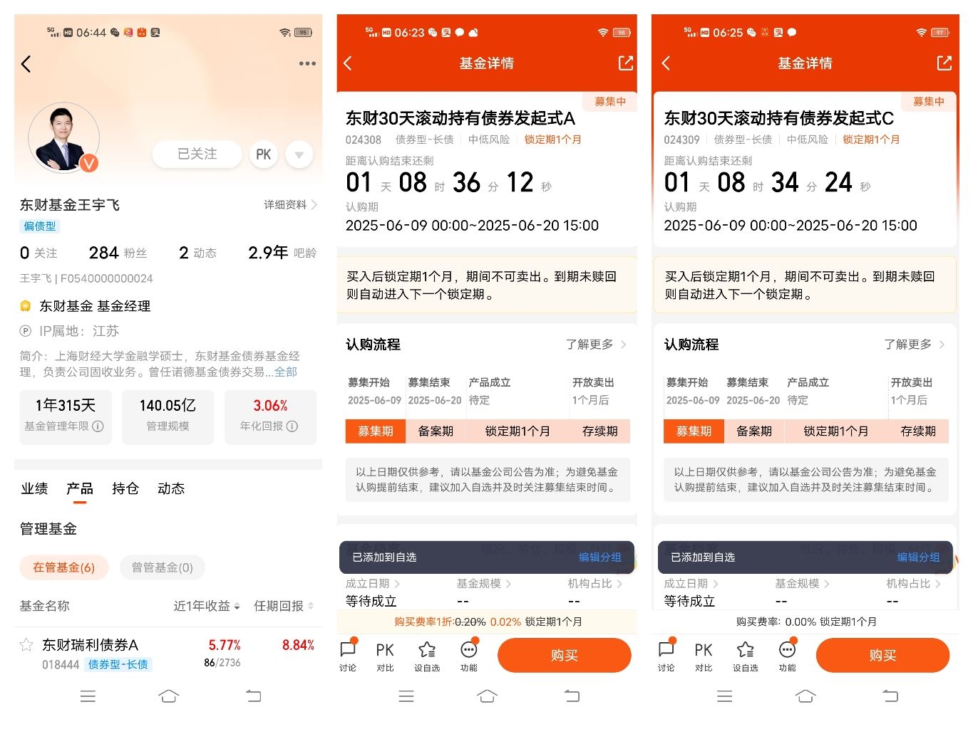Open PK 对比 on 发起式C screen

point(704,656)
